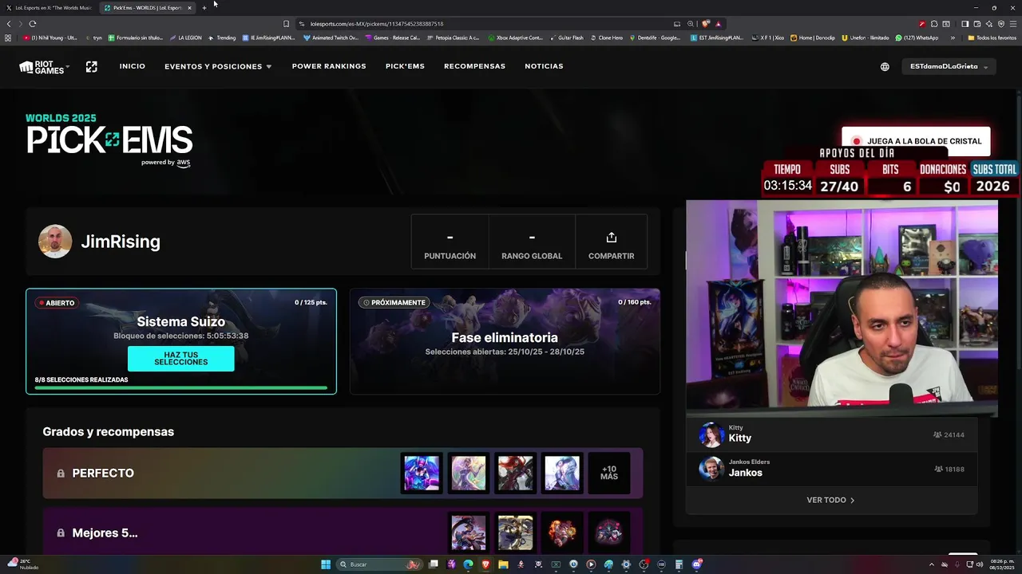This screenshot has height=574, width=1022.
Task: Go to the INICIO page
Action: 133,66
